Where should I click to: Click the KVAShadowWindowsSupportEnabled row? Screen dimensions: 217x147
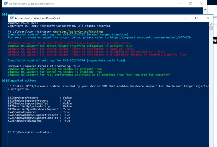tap(39, 118)
